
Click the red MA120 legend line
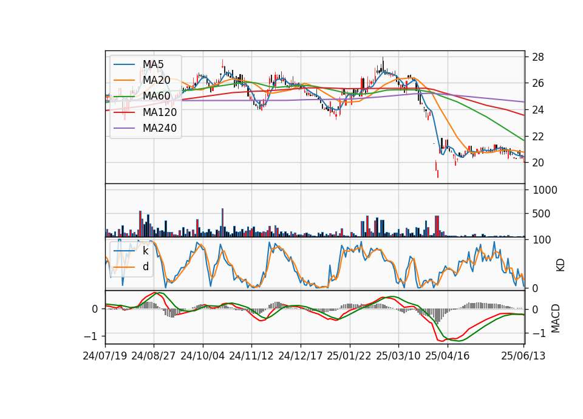coord(124,112)
